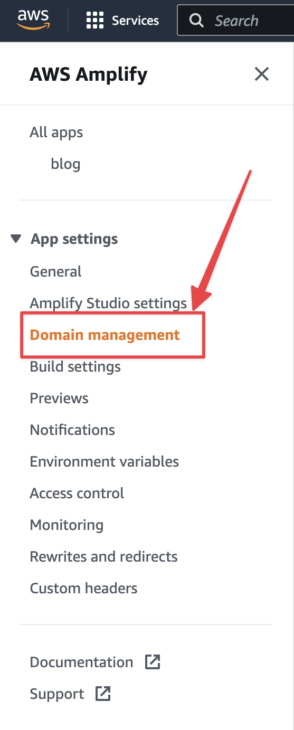Open Previews page

(x=59, y=399)
